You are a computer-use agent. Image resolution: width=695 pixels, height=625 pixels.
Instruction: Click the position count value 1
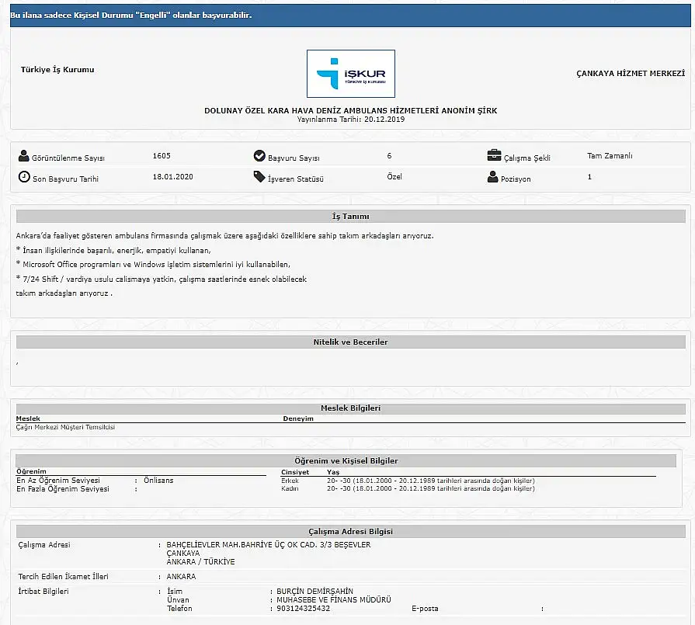[589, 177]
